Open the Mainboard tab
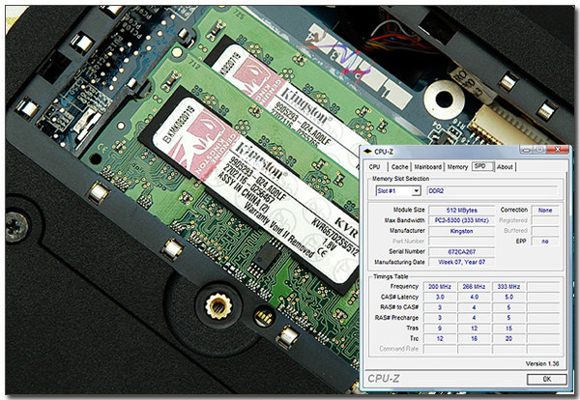This screenshot has width=580, height=400. pos(427,167)
